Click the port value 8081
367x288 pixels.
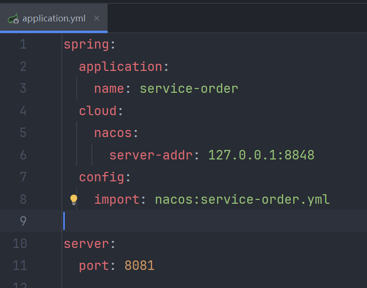click(x=139, y=266)
